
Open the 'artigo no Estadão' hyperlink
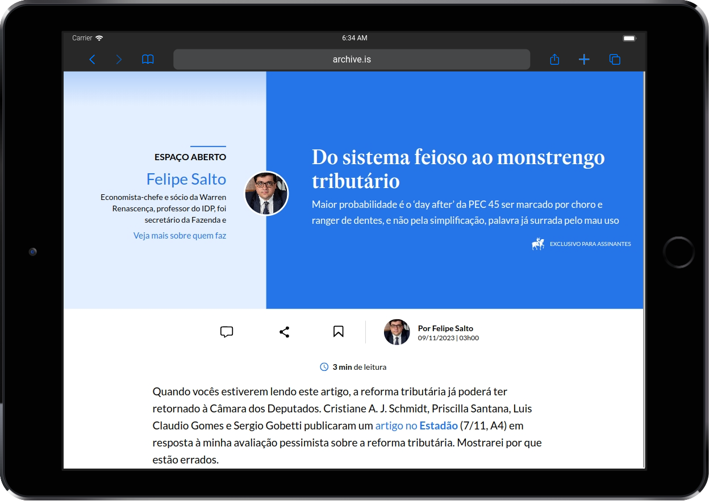point(416,425)
